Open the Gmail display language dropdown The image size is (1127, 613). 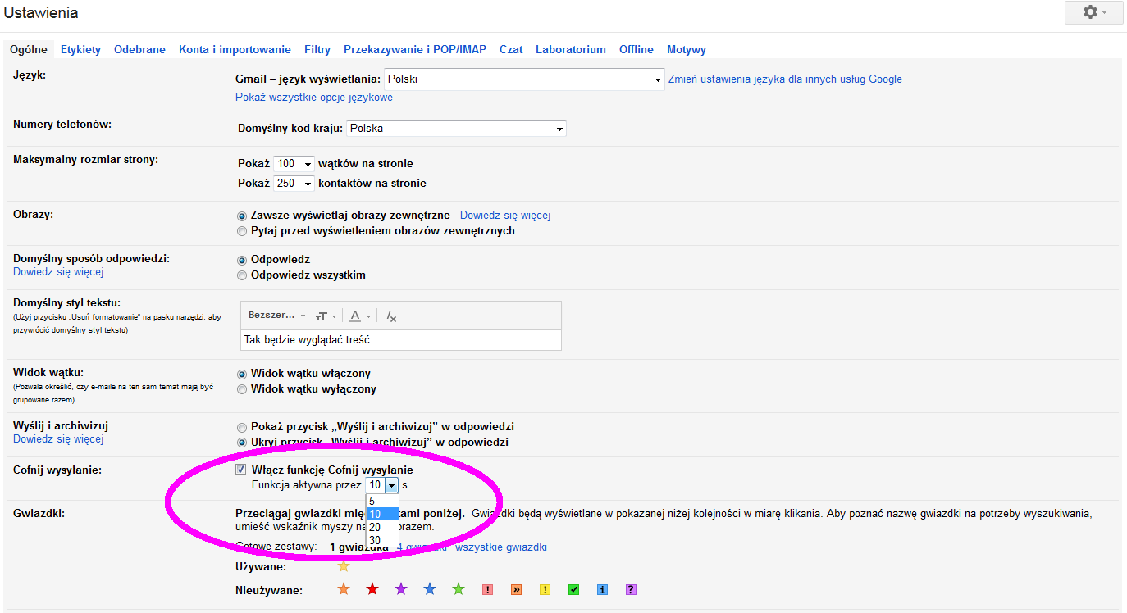pos(524,79)
